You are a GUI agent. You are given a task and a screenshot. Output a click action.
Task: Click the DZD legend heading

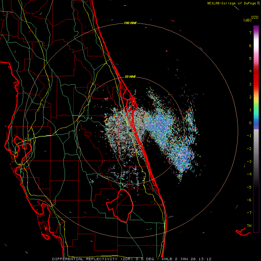pyautogui.click(x=255, y=17)
